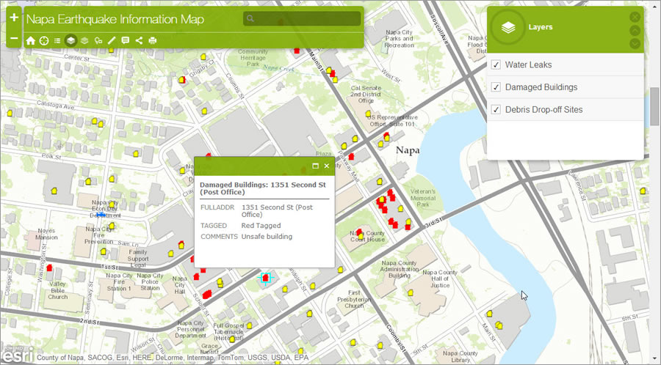Click blue water leak marker near Econ Dev Department
The image size is (661, 365).
(x=101, y=215)
